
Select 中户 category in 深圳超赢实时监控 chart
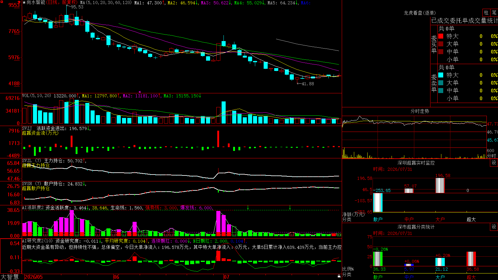409,219
